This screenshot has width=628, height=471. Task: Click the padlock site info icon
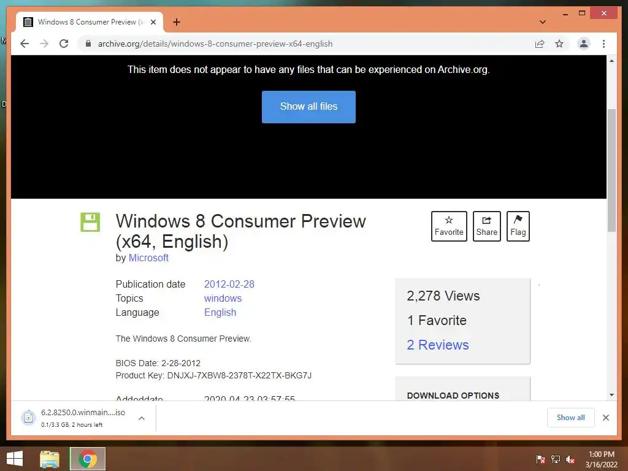[x=88, y=44]
